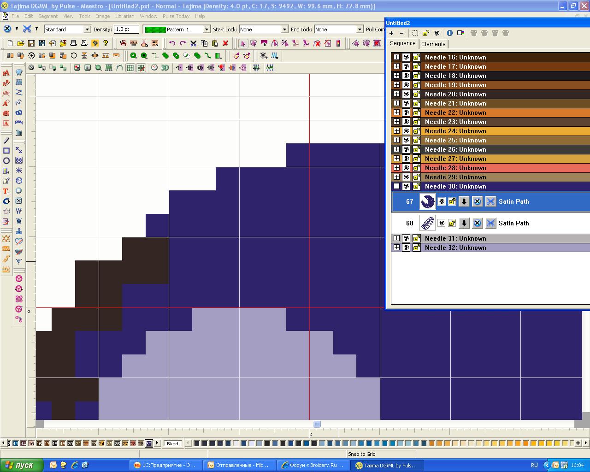Click the blue info icon in Untitled2 panel
Screen dimensions: 590x472
[x=449, y=33]
